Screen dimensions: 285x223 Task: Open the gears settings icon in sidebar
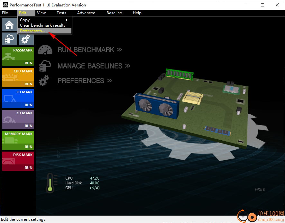[x=26, y=40]
